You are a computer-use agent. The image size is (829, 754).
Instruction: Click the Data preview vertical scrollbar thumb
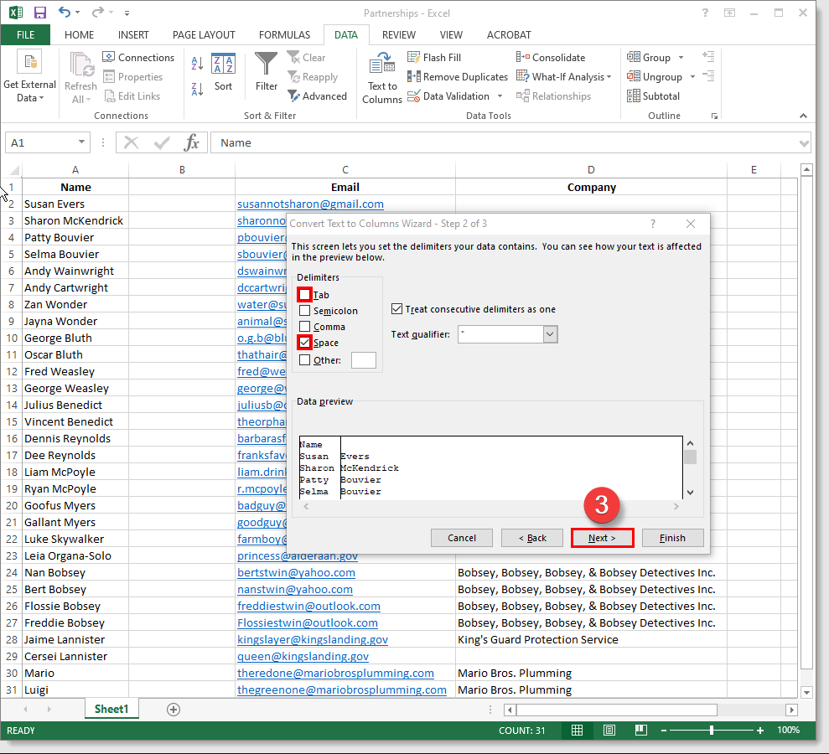(690, 457)
